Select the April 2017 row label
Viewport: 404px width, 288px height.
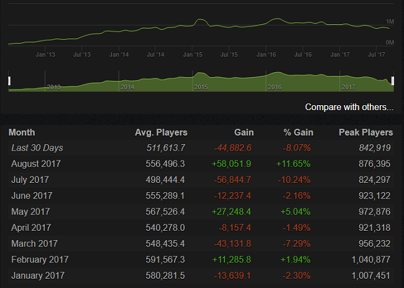point(31,228)
